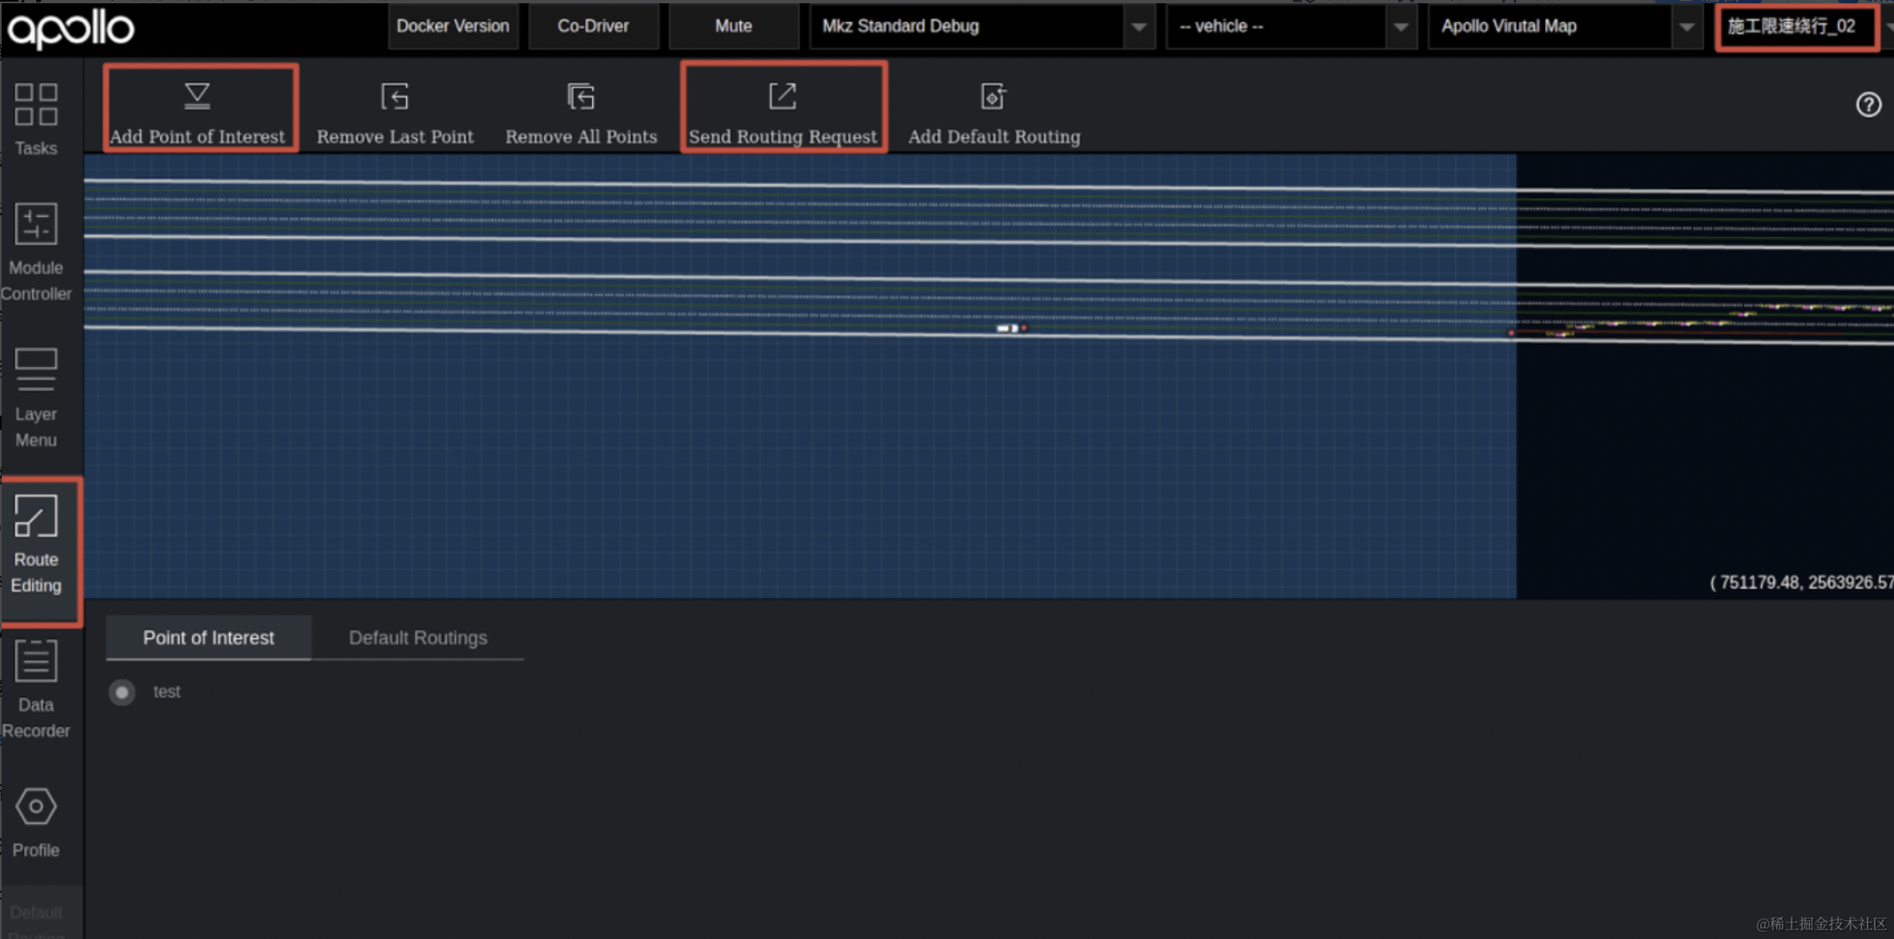Viewport: 1894px width, 939px height.
Task: Click Add Point of Interest tool
Action: point(197,110)
